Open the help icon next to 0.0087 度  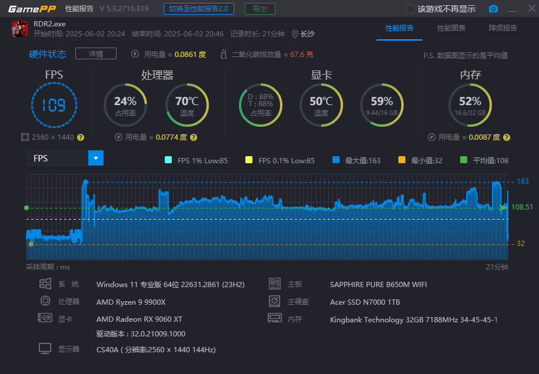[x=507, y=137]
